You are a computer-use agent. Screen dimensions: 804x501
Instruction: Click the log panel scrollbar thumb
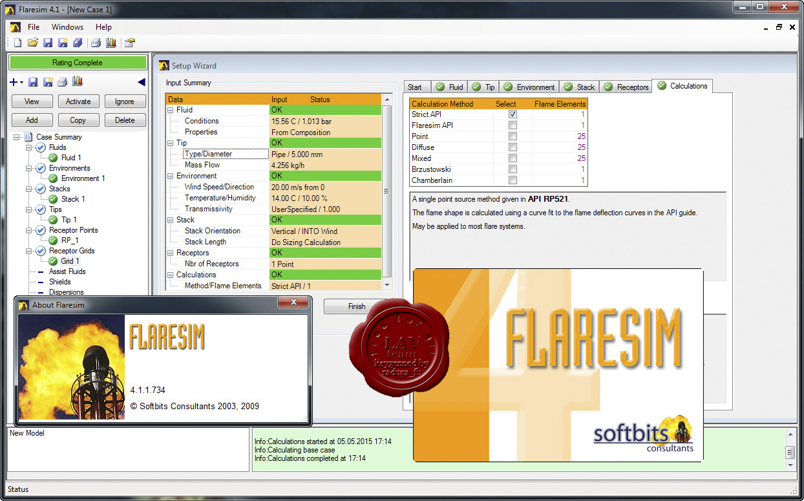tap(789, 452)
